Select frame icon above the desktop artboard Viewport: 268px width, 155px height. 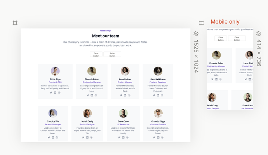click(x=15, y=23)
